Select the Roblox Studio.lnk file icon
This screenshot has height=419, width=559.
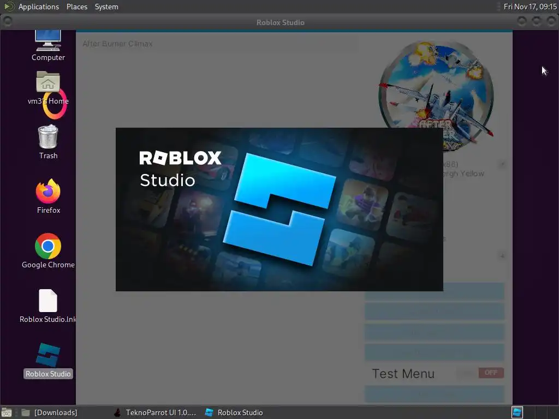48,306
